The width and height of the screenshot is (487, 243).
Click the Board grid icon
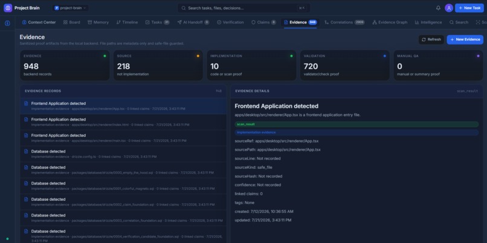[x=65, y=22]
